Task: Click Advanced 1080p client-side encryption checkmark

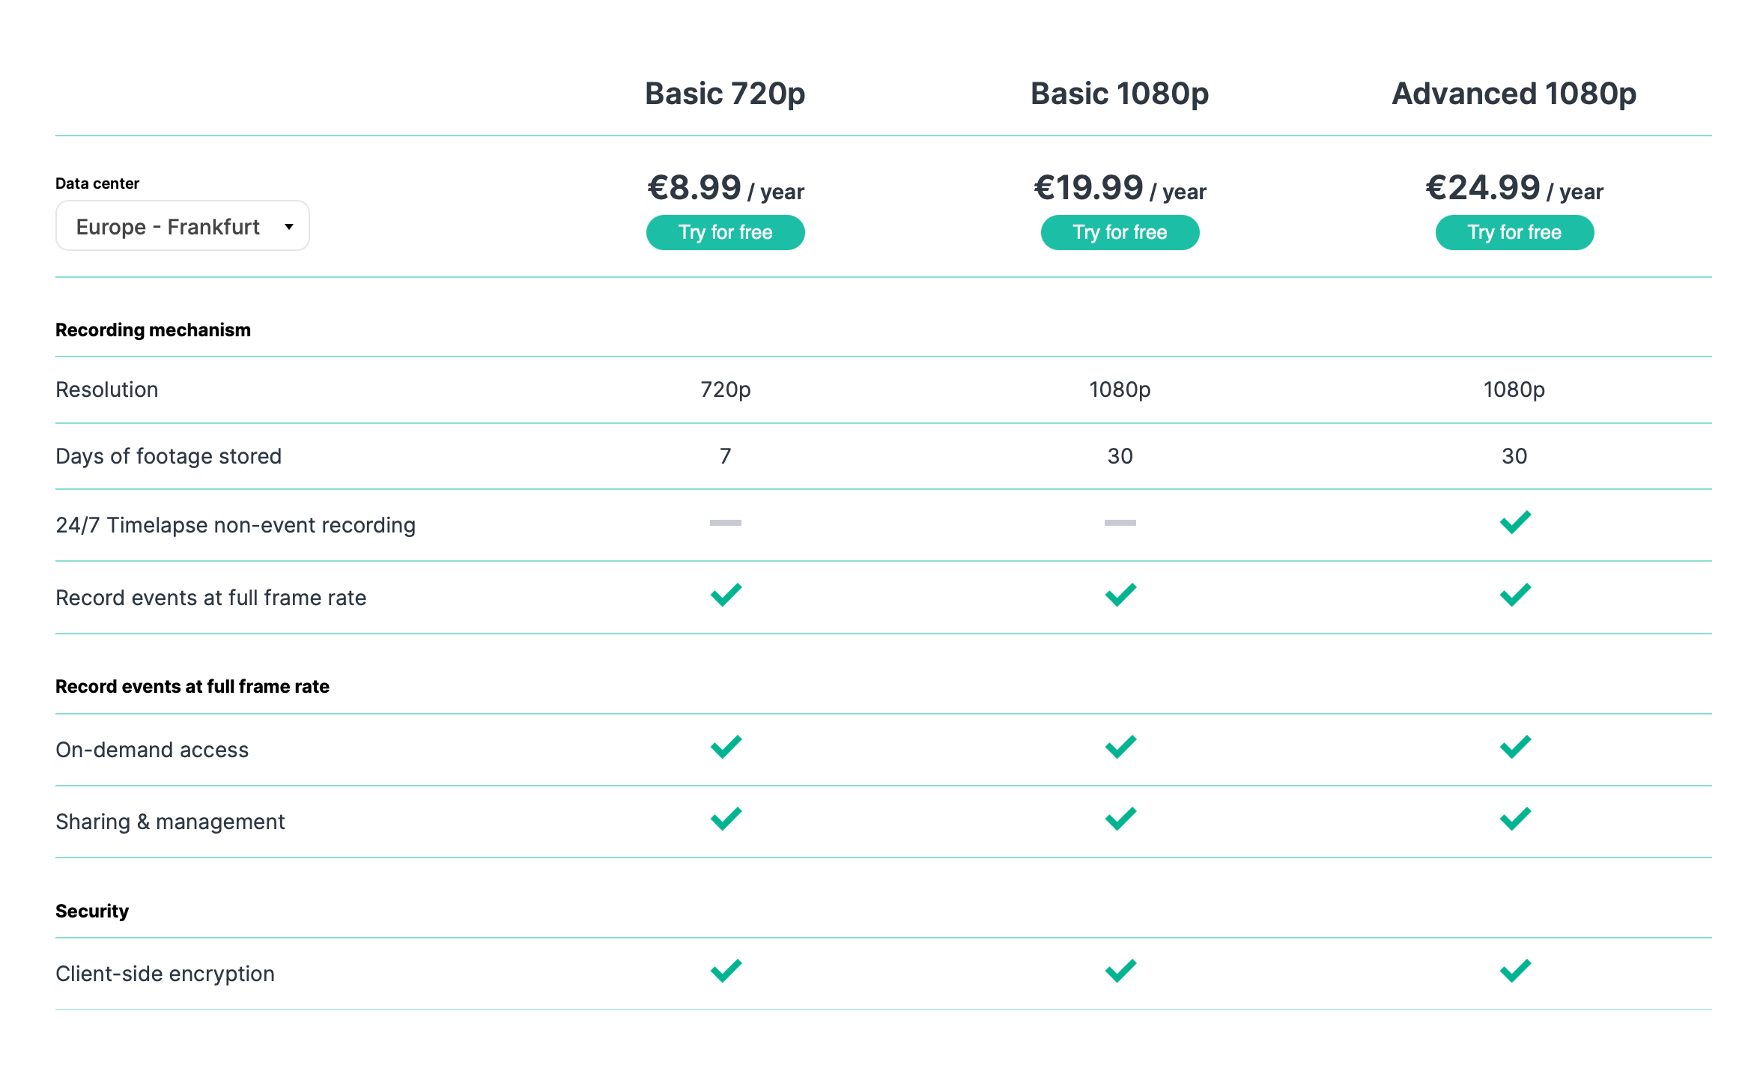Action: [x=1515, y=971]
